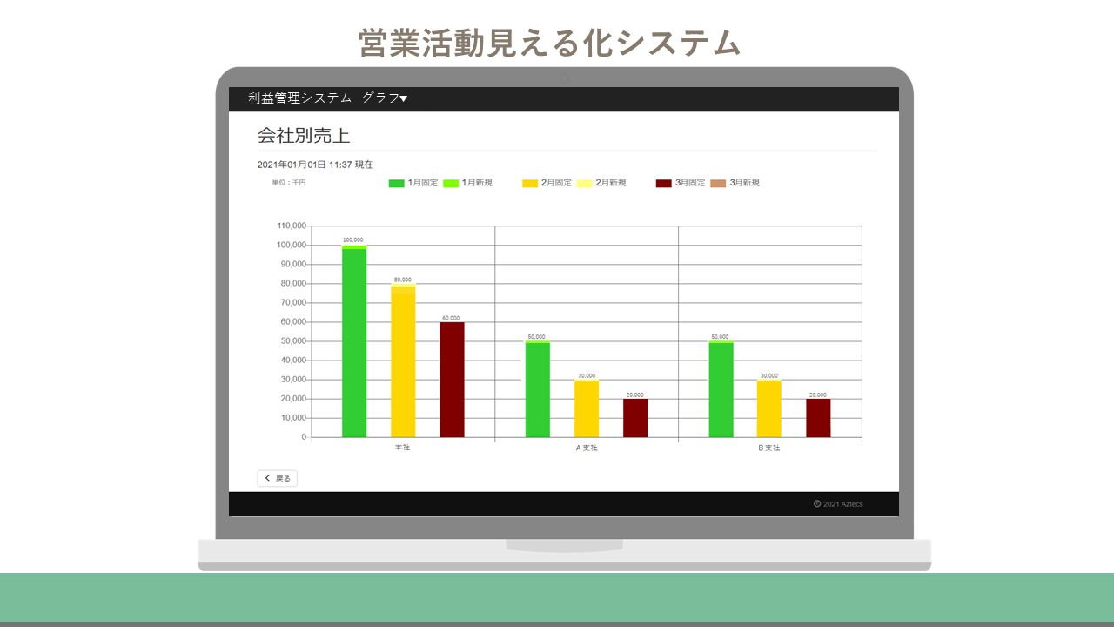Toggle the 2月固定 legend series
Image resolution: width=1114 pixels, height=627 pixels.
[547, 183]
